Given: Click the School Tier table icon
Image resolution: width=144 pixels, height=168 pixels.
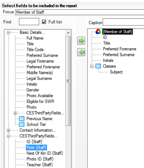Looking at the screenshot, I should [22, 124].
